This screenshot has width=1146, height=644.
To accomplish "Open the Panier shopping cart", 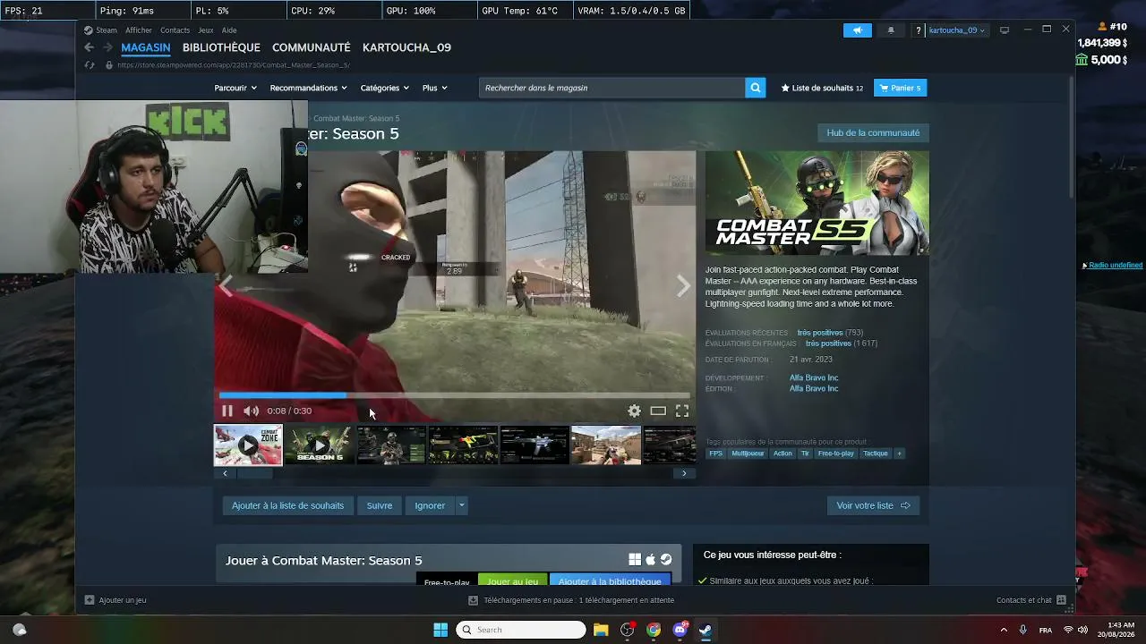I will pyautogui.click(x=900, y=88).
